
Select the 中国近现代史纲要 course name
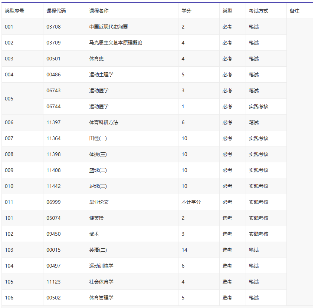(x=108, y=27)
